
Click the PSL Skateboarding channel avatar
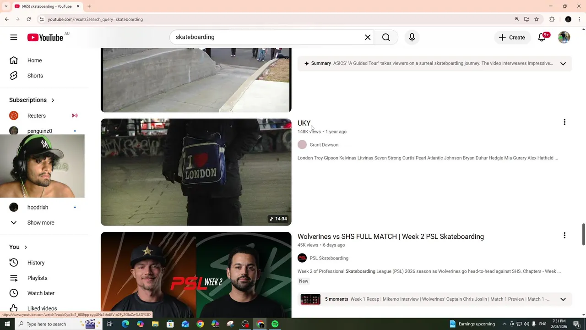click(x=302, y=258)
